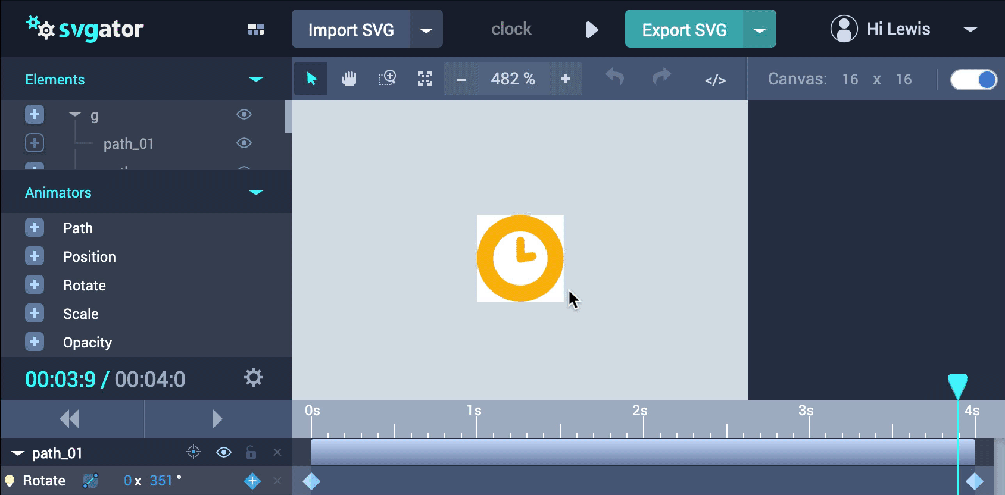The height and width of the screenshot is (495, 1005).
Task: Click the user avatar icon
Action: pyautogui.click(x=844, y=29)
